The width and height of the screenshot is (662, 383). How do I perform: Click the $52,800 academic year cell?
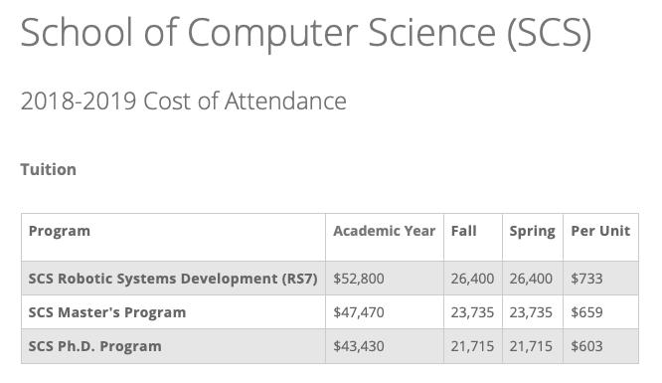[359, 279]
